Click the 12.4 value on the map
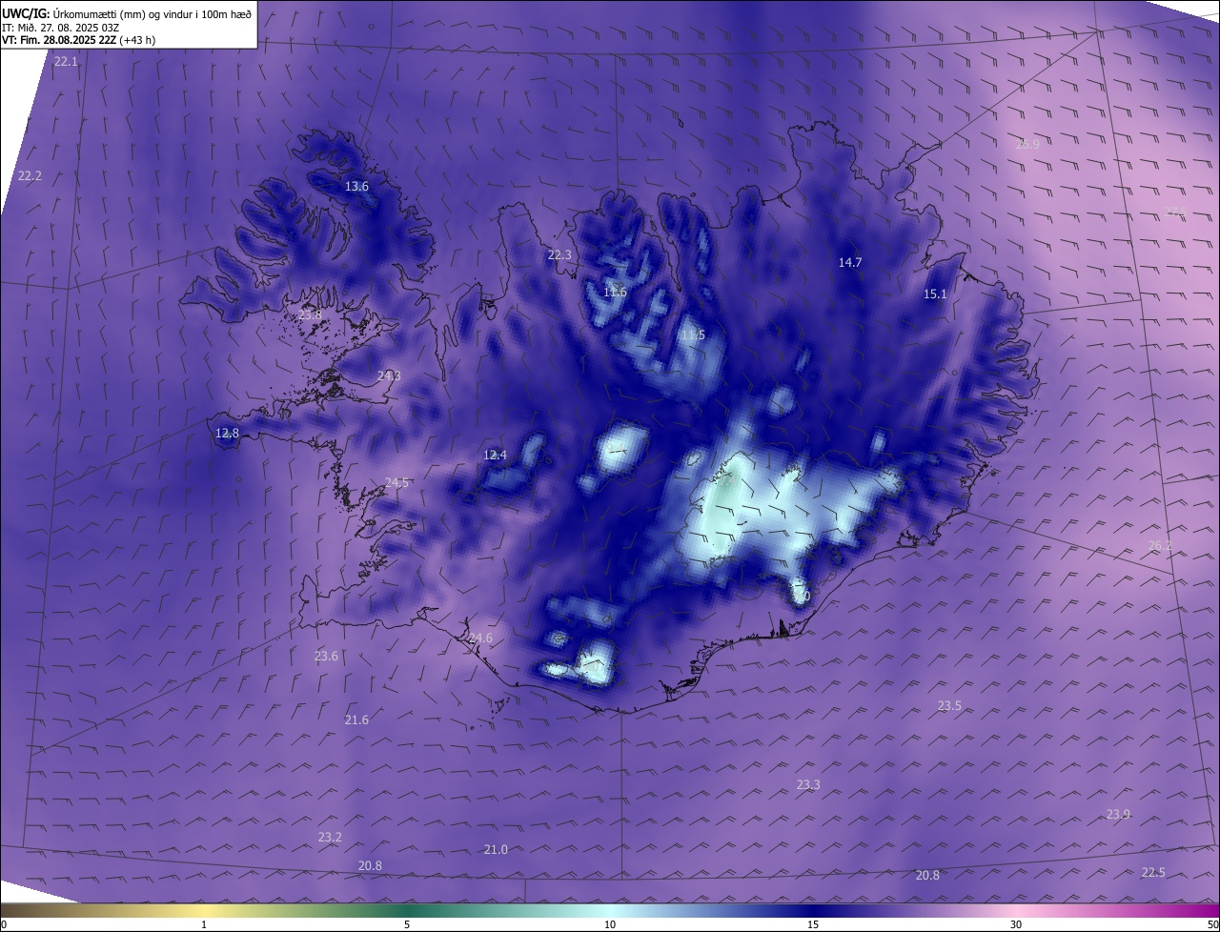The height and width of the screenshot is (932, 1220). tap(495, 456)
